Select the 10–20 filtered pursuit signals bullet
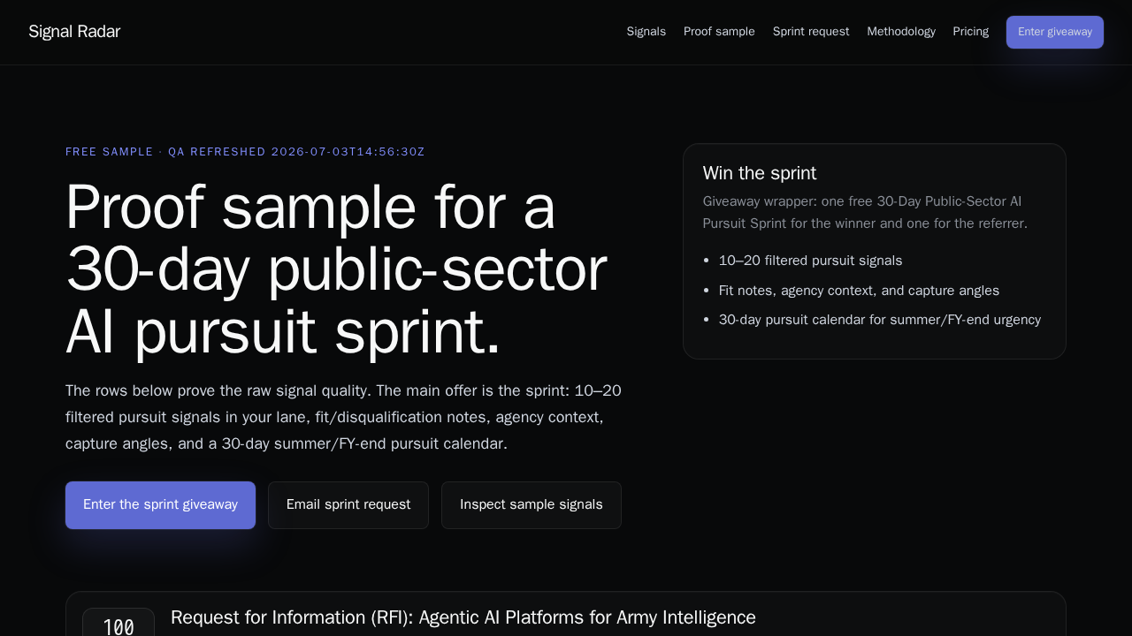Viewport: 1132px width, 636px height. pyautogui.click(x=810, y=261)
